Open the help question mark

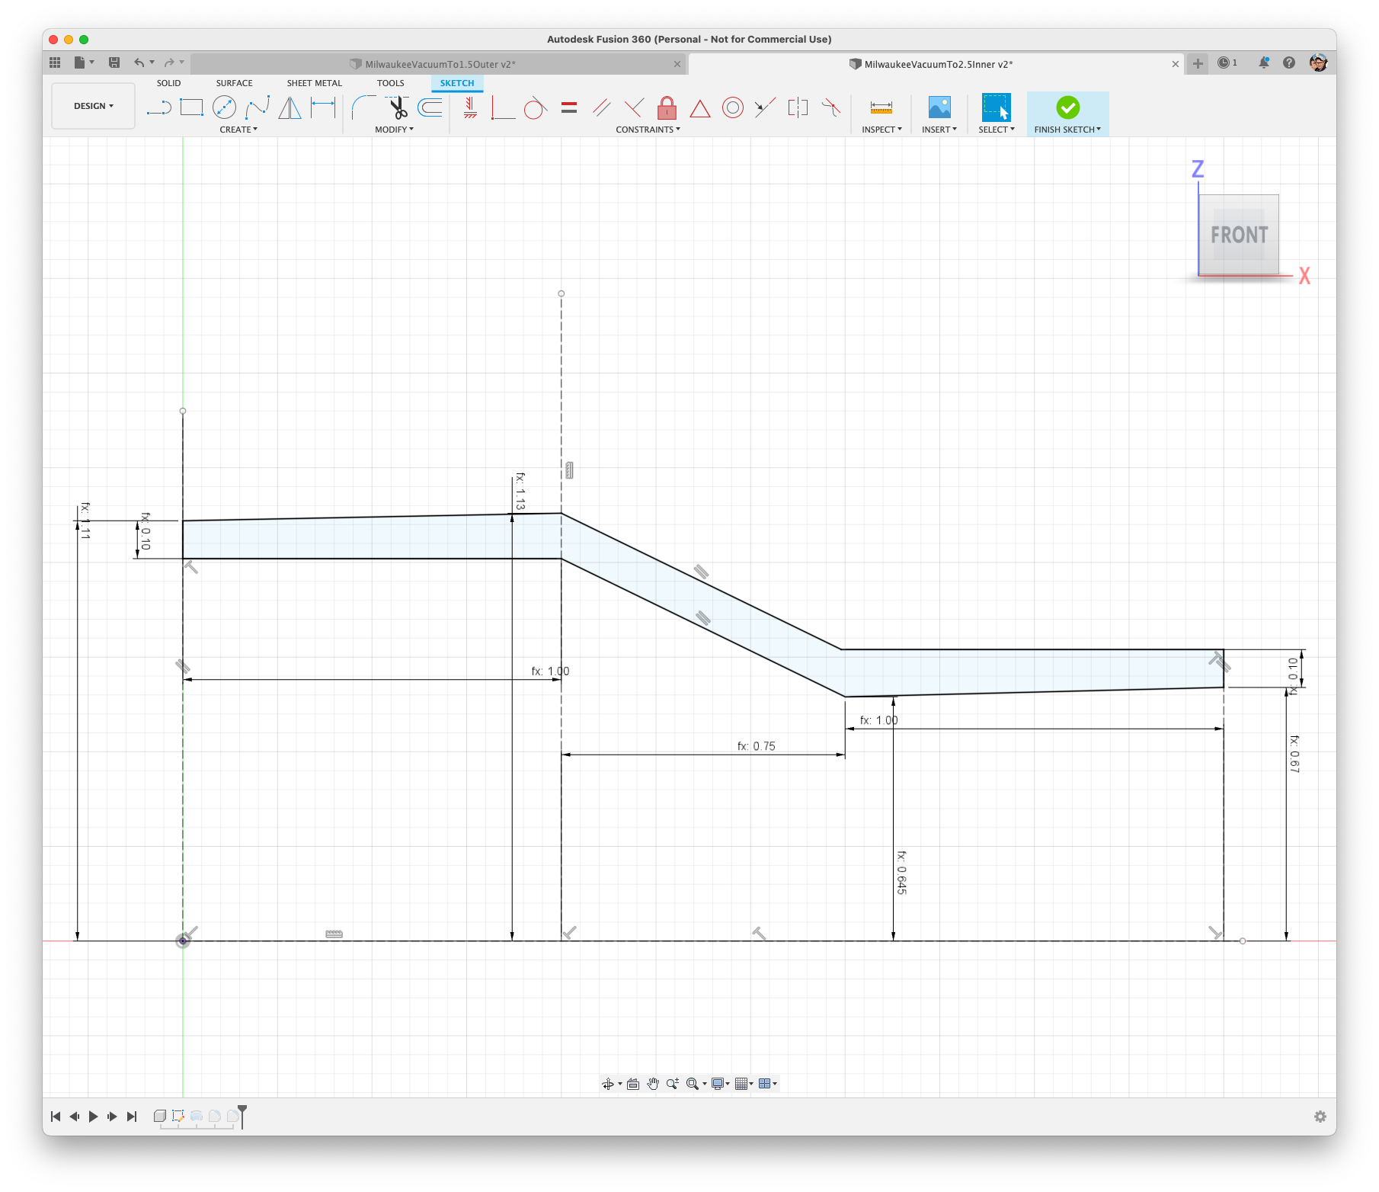[1289, 62]
